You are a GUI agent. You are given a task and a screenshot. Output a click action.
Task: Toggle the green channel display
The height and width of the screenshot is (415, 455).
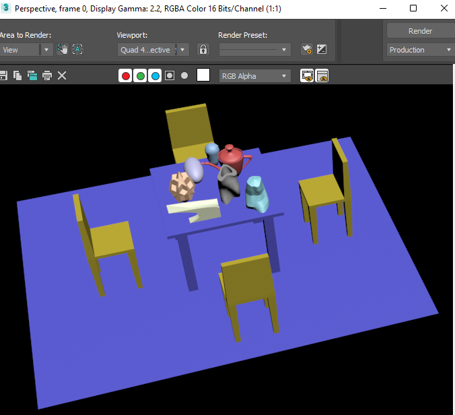[x=140, y=76]
